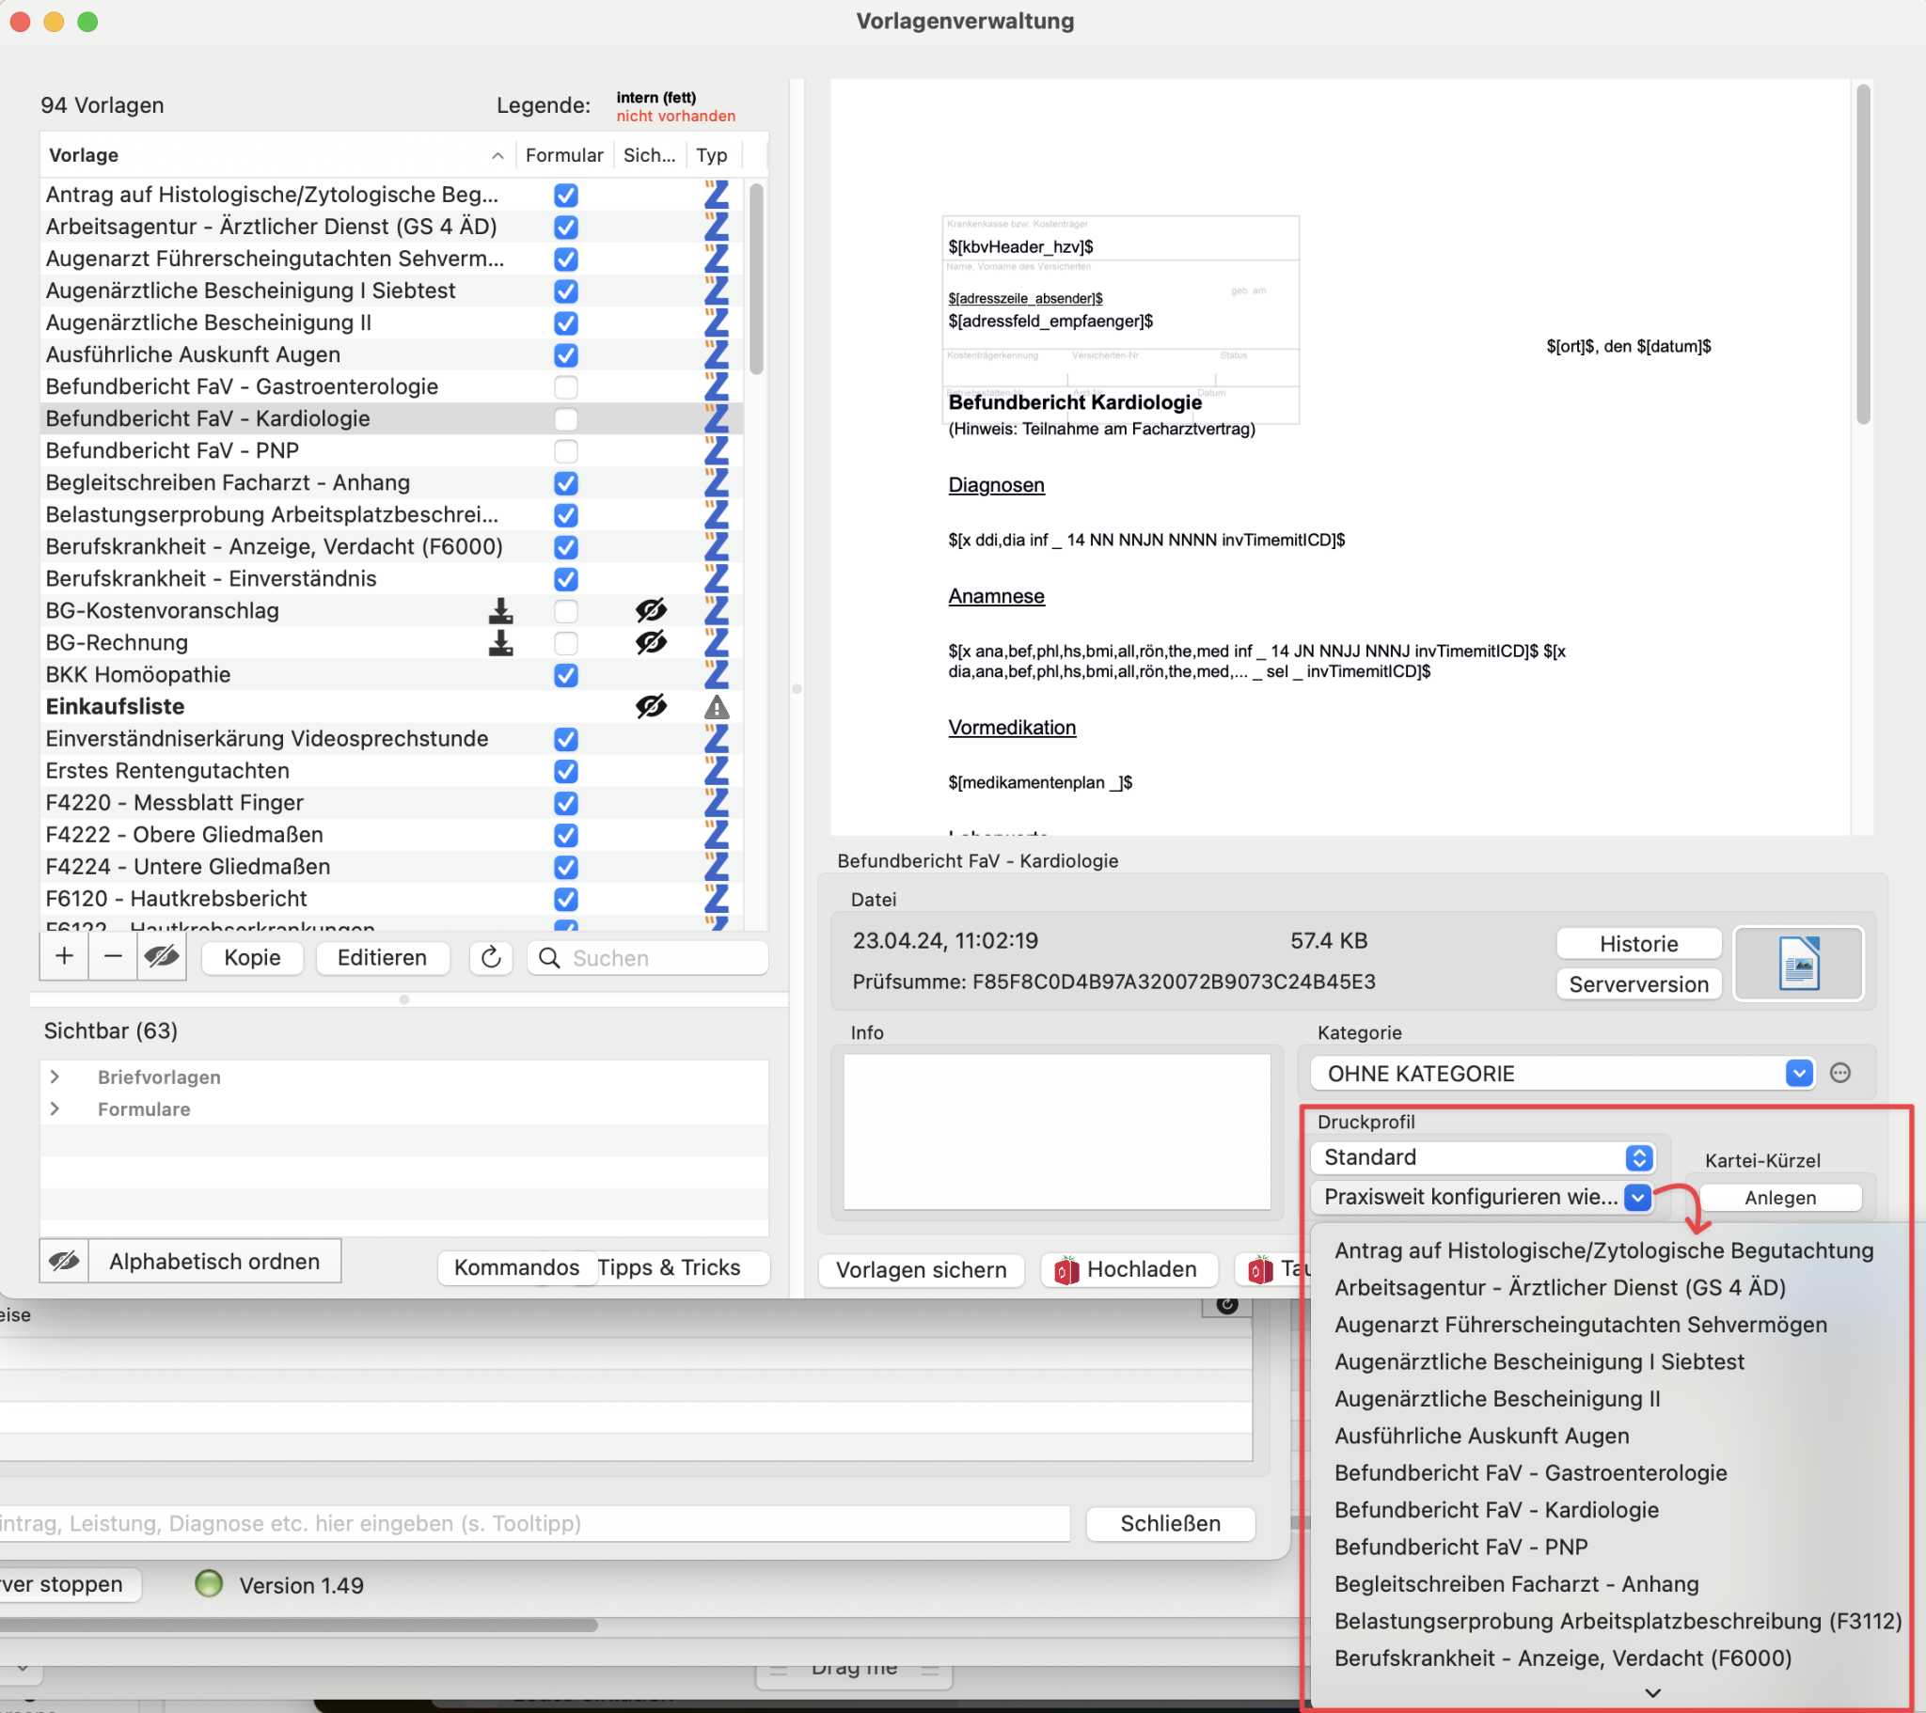Viewport: 1926px width, 1713px height.
Task: Toggle Formular checkbox for BG-Rechnung
Action: (565, 644)
